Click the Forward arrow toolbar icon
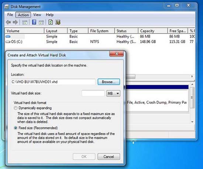 click(15, 22)
